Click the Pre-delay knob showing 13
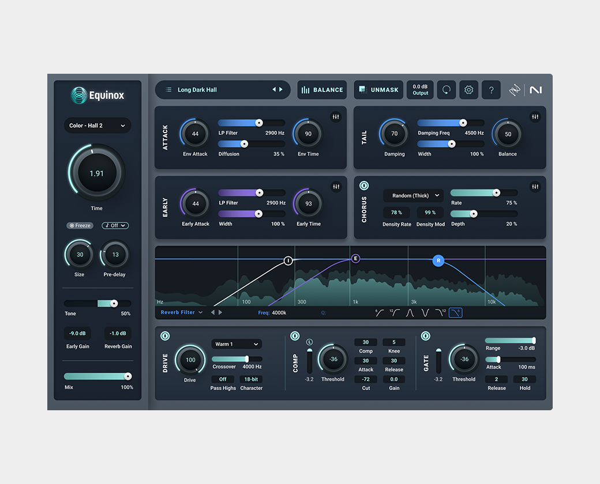Screen dimensions: 600x484 point(115,255)
